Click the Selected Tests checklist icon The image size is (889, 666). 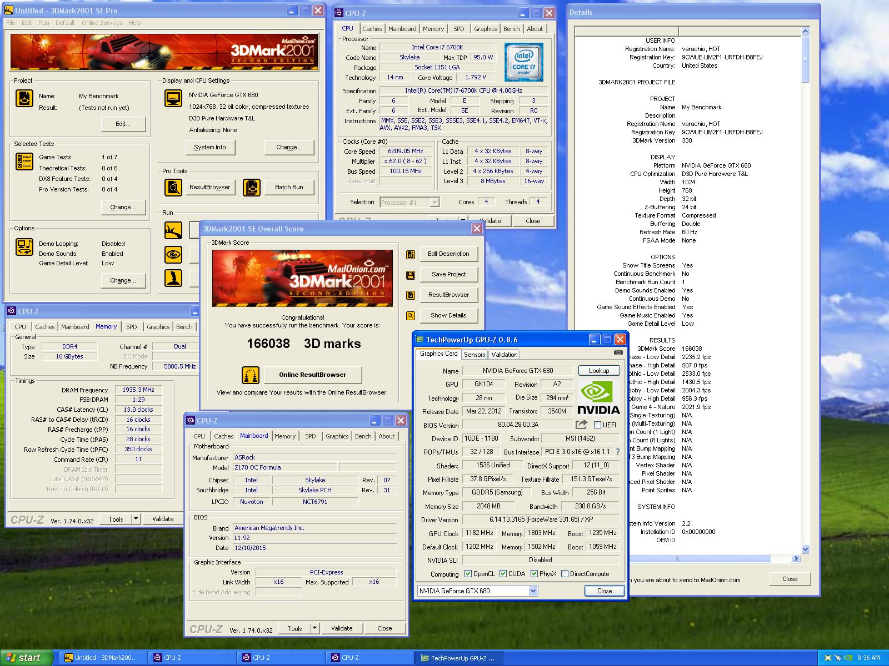[x=24, y=161]
